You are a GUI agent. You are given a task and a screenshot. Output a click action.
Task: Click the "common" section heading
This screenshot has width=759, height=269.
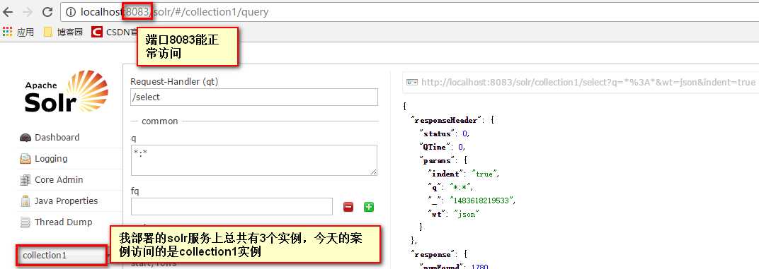(160, 121)
